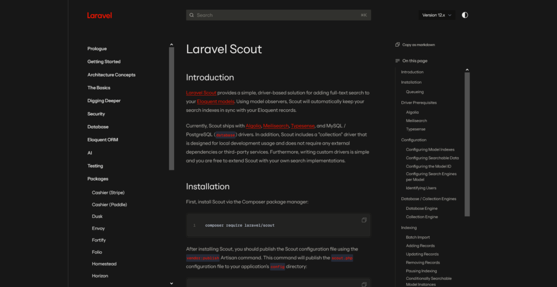
Task: Click the table of contents up arrow
Action: coord(467,70)
